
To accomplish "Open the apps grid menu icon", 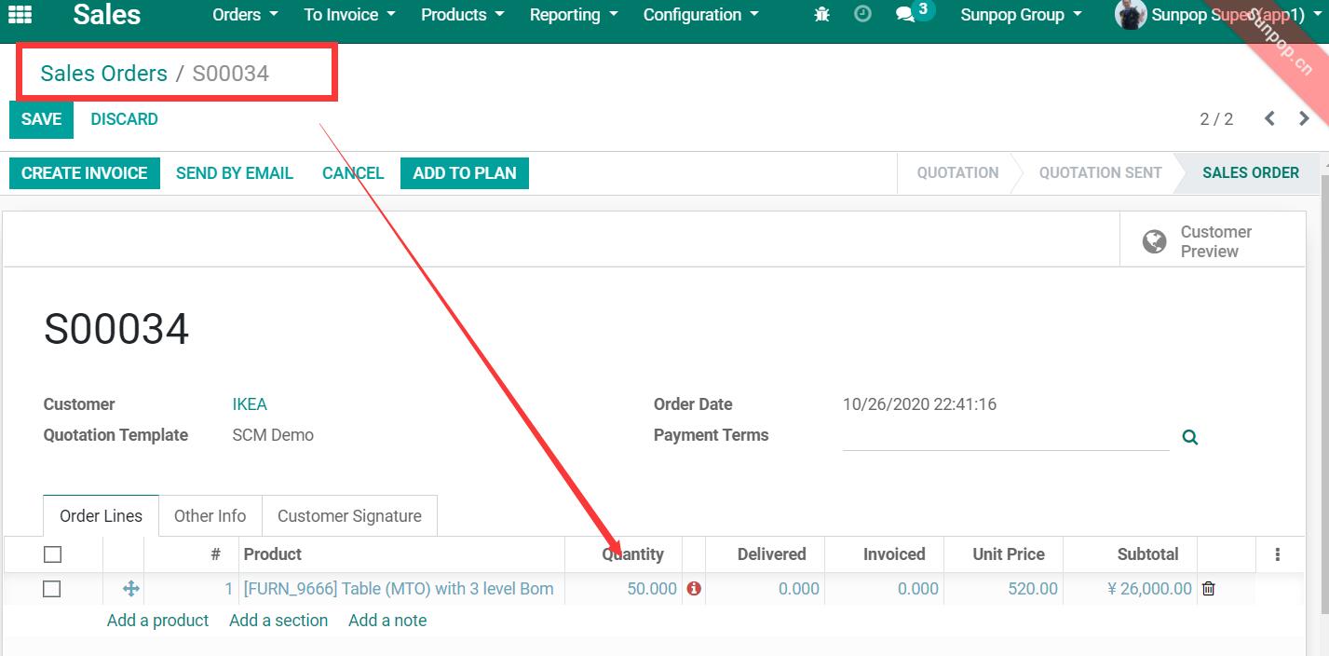I will click(x=20, y=15).
